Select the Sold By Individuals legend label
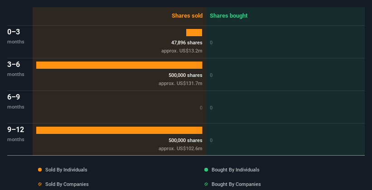This screenshot has width=372, height=190. click(66, 170)
